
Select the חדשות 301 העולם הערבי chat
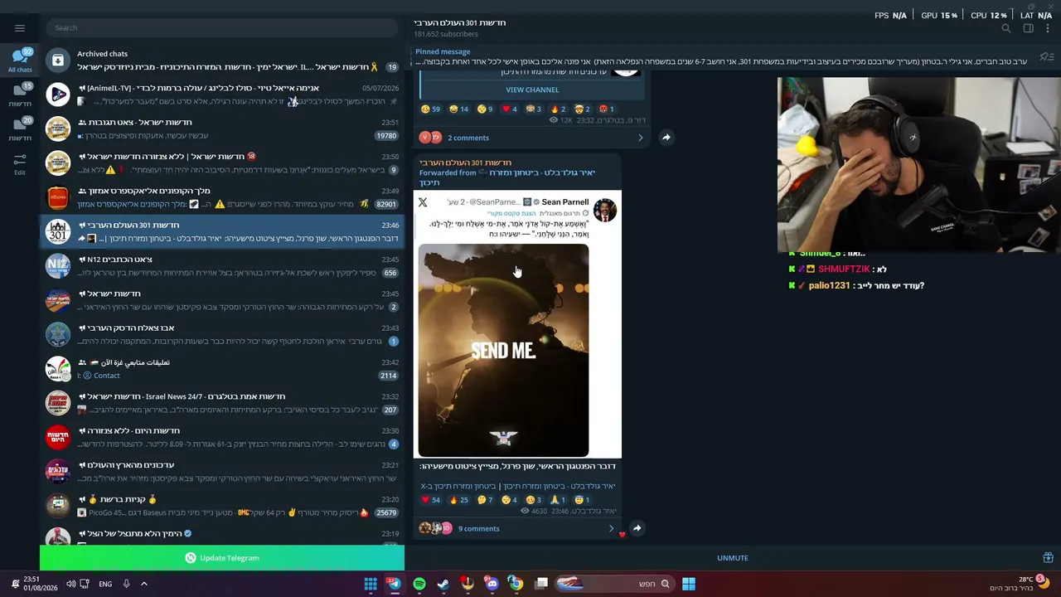222,231
